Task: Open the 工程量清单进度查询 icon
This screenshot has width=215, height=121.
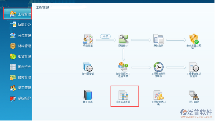Action: pyautogui.click(x=194, y=67)
